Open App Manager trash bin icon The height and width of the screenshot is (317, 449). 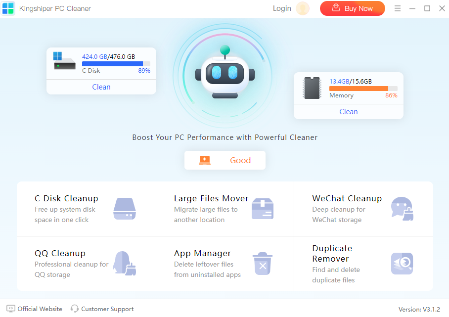pos(262,263)
